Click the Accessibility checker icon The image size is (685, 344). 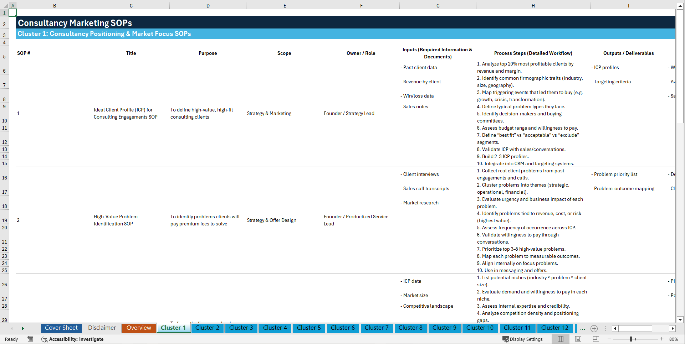pos(45,339)
